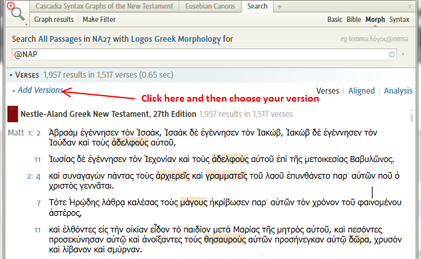
Task: Switch to Eusebian Canons tab
Action: (210, 6)
